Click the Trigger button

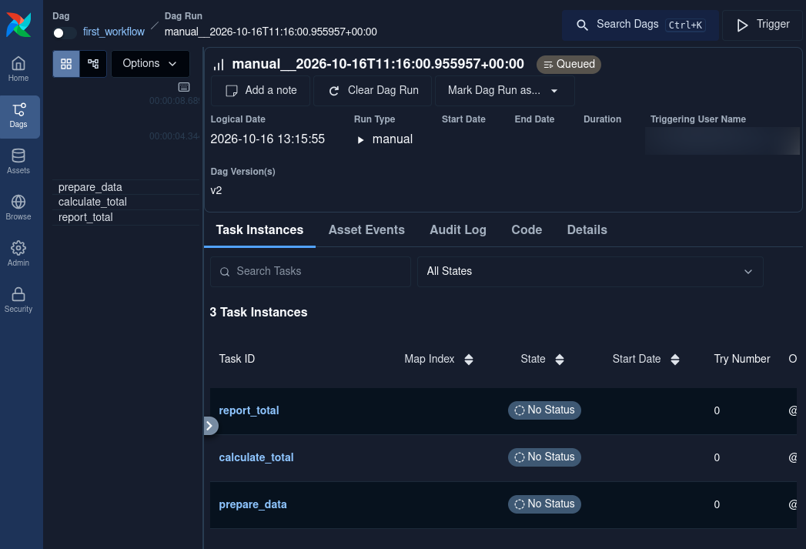762,25
